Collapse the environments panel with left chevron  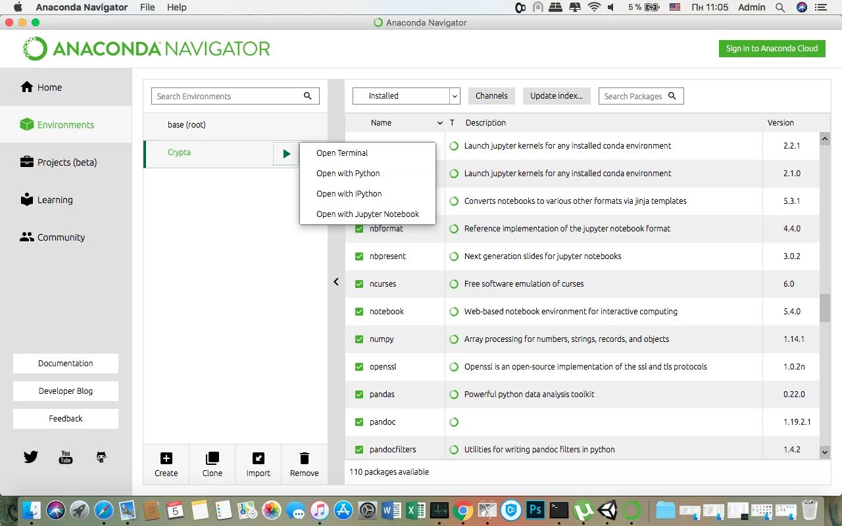coord(336,281)
